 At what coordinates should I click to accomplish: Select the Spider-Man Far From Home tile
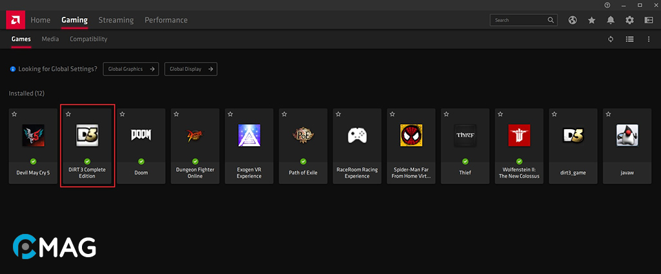pos(411,146)
